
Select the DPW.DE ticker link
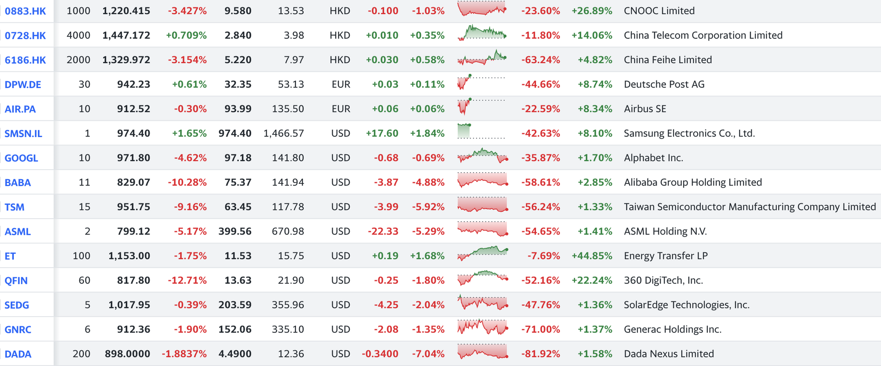[23, 85]
